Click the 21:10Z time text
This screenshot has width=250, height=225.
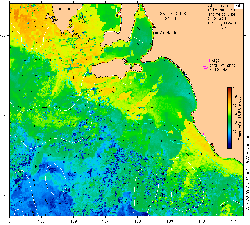pyautogui.click(x=172, y=19)
